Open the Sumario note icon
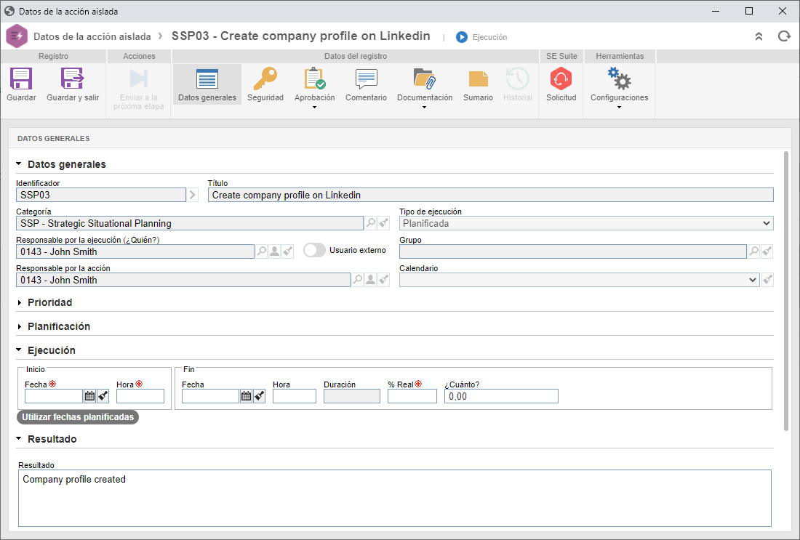 point(478,79)
